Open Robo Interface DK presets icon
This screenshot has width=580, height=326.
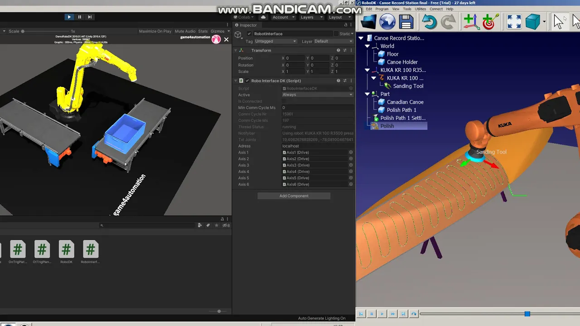345,81
